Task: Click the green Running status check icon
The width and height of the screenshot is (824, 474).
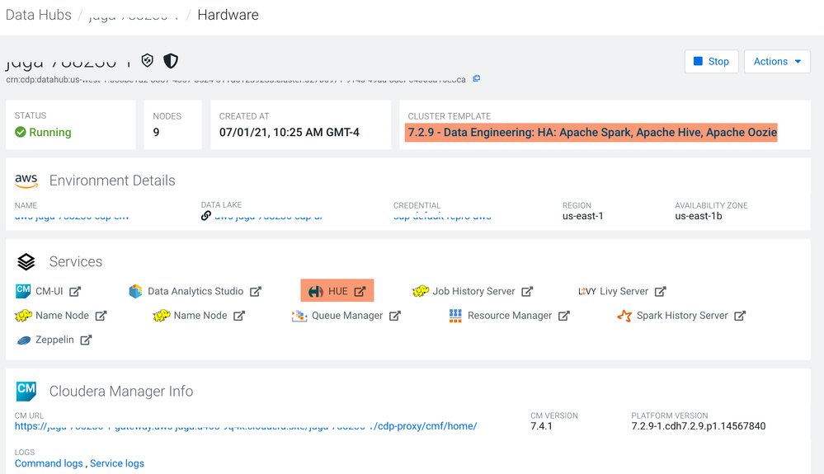Action: (21, 132)
